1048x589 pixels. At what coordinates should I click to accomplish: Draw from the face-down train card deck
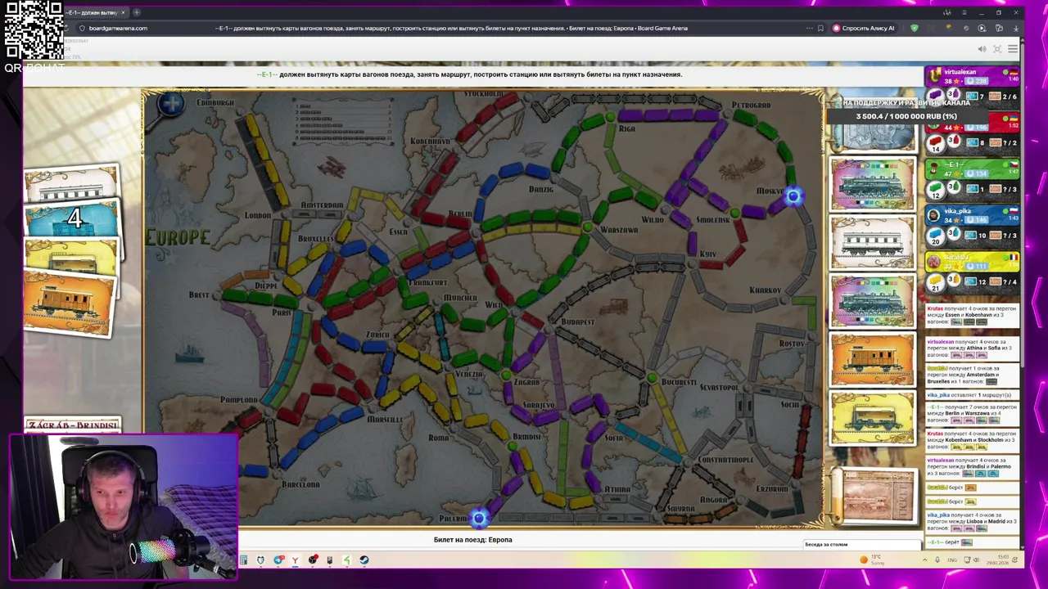coord(873,136)
